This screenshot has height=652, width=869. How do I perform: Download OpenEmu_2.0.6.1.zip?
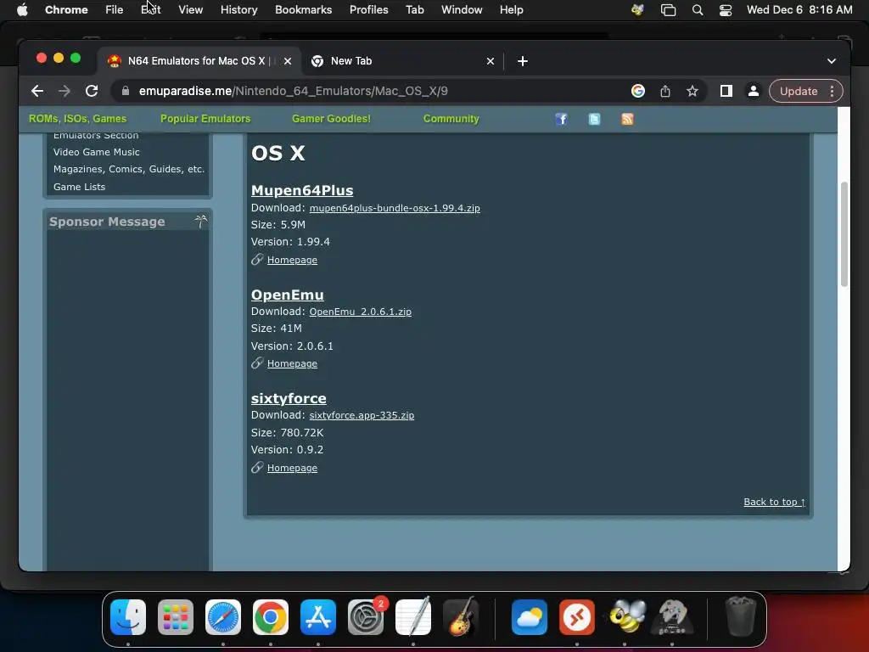point(360,312)
